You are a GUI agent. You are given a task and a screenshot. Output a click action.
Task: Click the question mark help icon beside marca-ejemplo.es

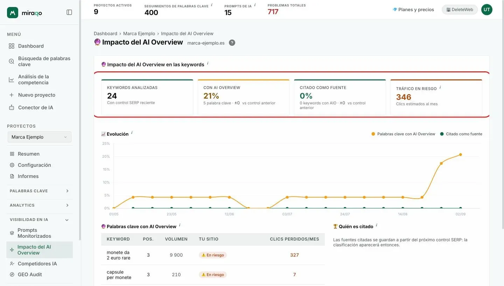point(232,43)
